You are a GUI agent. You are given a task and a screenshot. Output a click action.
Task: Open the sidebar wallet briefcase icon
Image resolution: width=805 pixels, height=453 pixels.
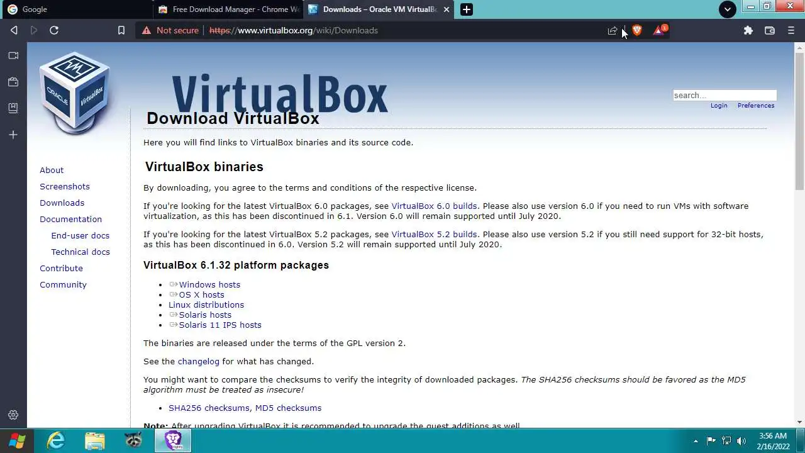click(13, 82)
